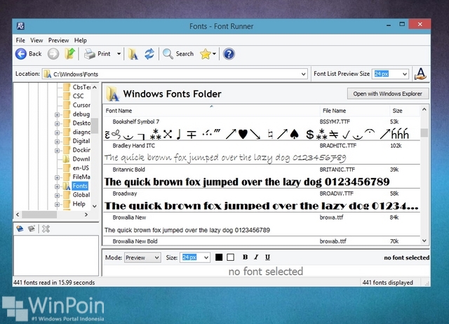
Task: Select the Britannic Bold font row
Action: 262,176
